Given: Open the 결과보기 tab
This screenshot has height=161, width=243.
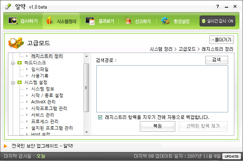Looking at the screenshot, I should [x=100, y=21].
